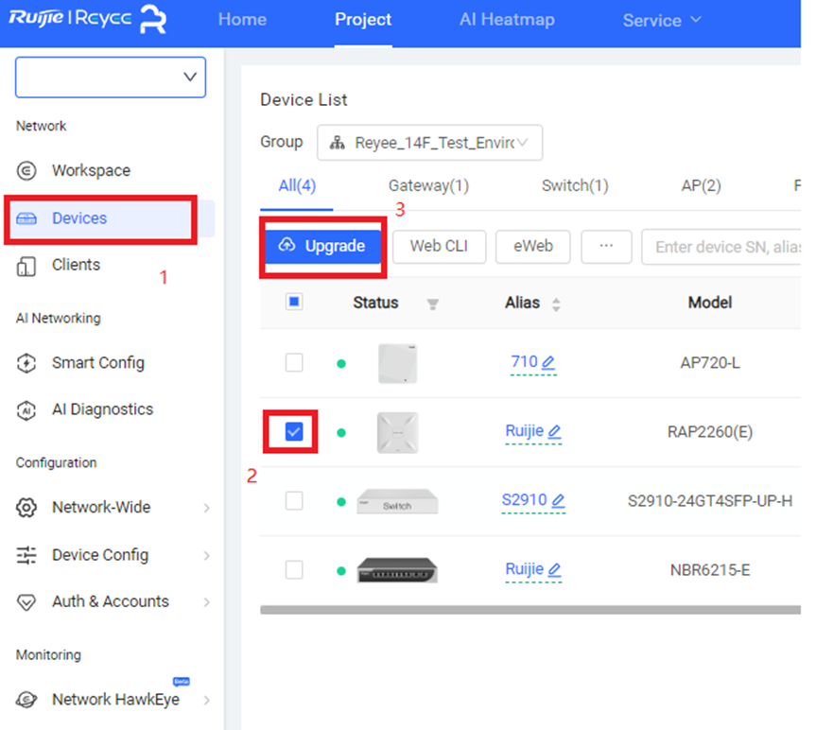Open the S2910 alias link
Image resolution: width=816 pixels, height=730 pixels.
coord(524,499)
